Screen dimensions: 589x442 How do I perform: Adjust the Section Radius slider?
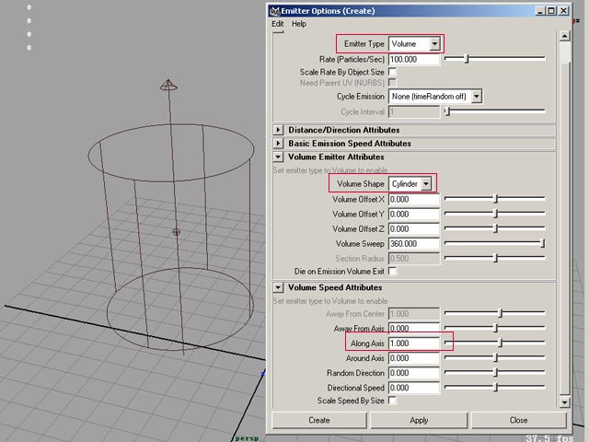click(495, 258)
